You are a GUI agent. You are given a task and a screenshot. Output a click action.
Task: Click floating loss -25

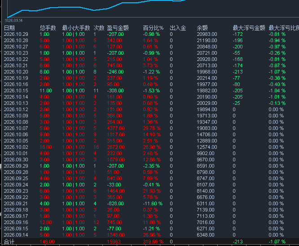coord(236,104)
